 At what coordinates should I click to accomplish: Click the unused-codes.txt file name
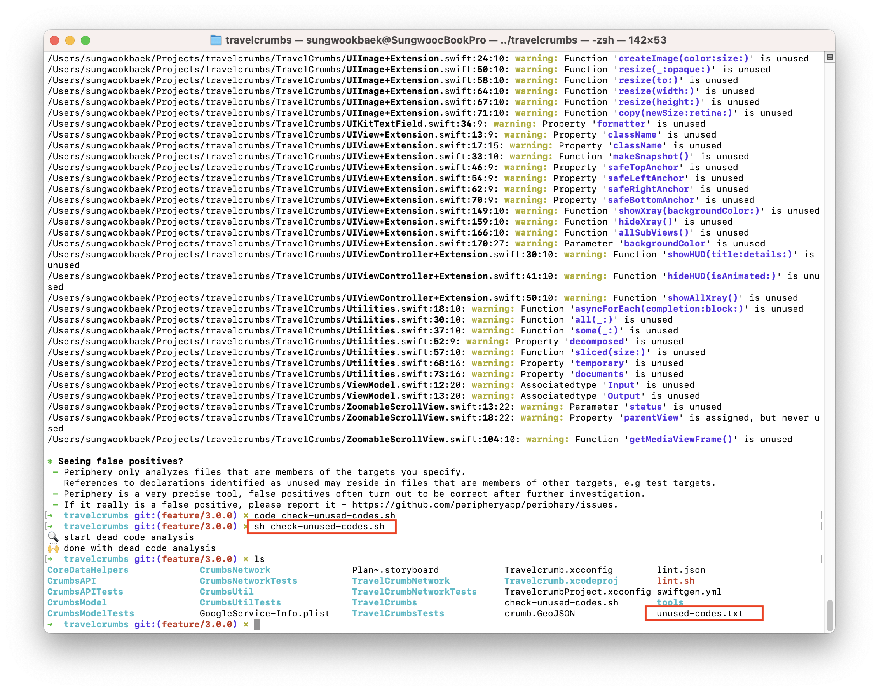[700, 613]
